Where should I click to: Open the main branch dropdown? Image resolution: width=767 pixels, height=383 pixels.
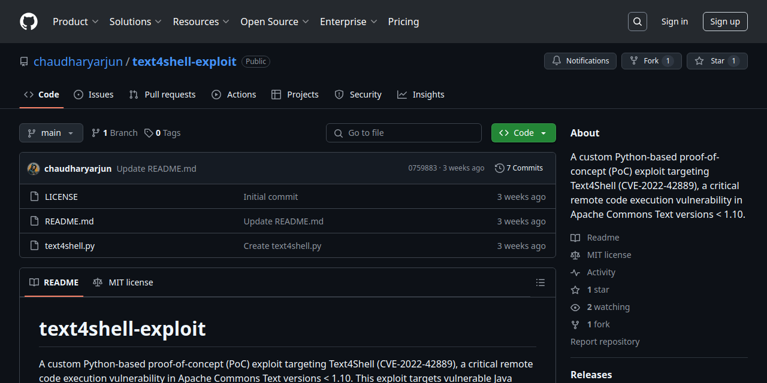click(51, 133)
